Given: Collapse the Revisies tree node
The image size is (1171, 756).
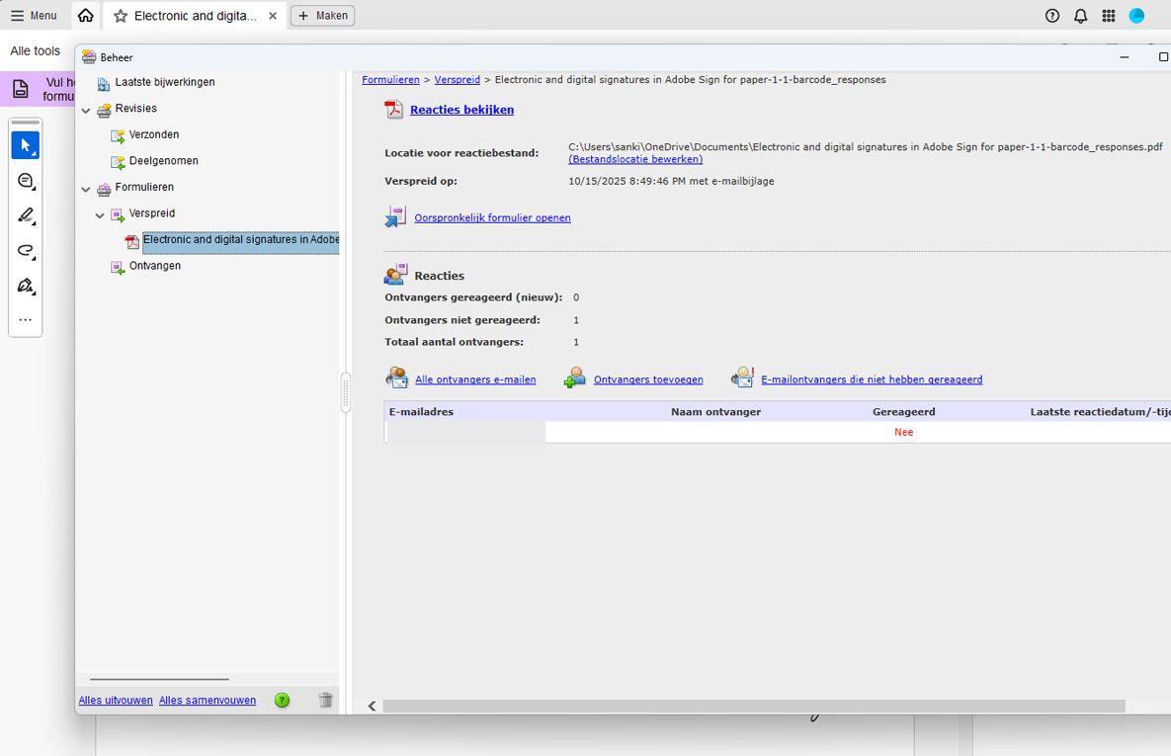Looking at the screenshot, I should click(x=86, y=111).
